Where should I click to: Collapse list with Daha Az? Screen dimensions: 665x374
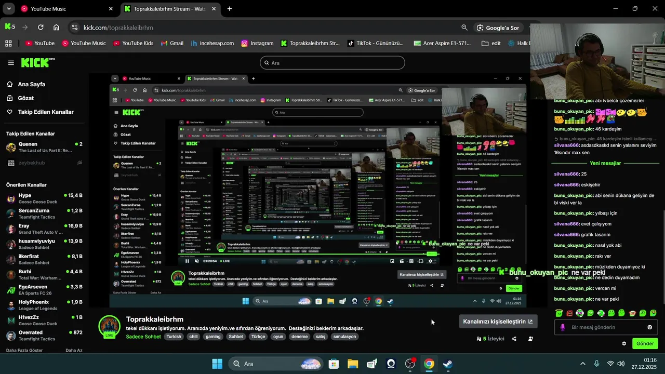(x=74, y=351)
